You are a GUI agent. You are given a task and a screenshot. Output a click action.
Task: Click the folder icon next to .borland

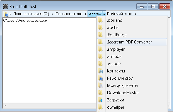click(101, 20)
